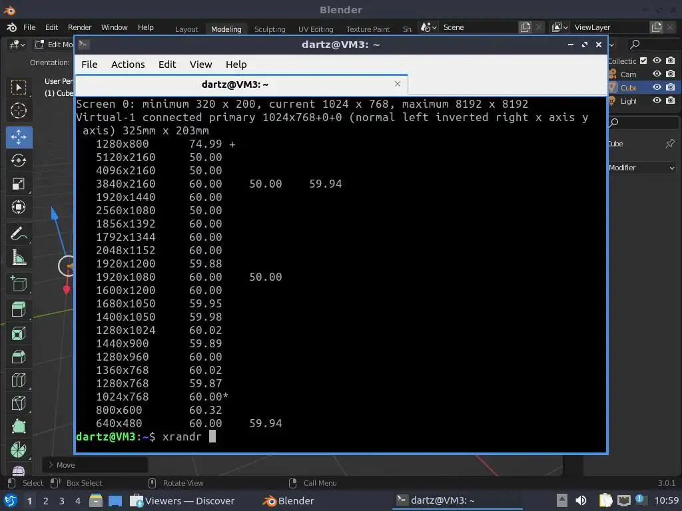
Task: Hide the Cube object eye icon
Action: [657, 87]
